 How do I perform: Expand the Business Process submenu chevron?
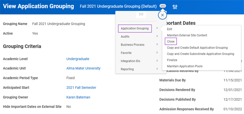157,44
